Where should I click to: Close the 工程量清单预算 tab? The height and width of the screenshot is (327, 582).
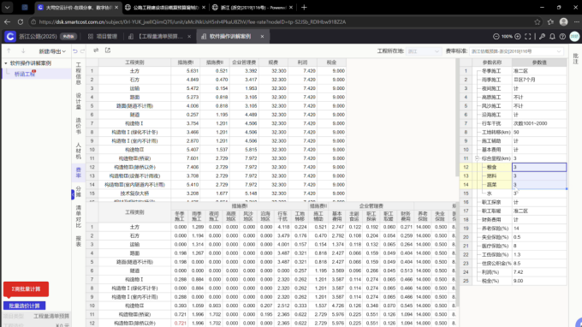click(x=189, y=36)
